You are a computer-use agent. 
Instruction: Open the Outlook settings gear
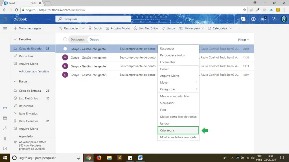[x=253, y=19]
